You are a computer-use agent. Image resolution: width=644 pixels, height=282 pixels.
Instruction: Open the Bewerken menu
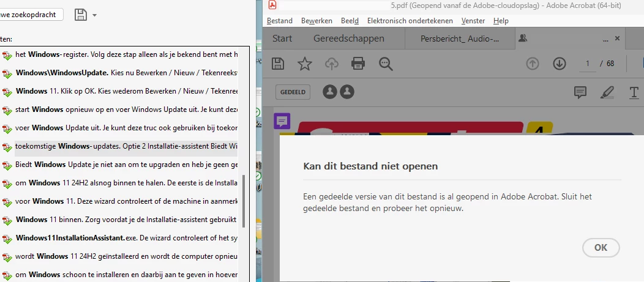pyautogui.click(x=316, y=21)
